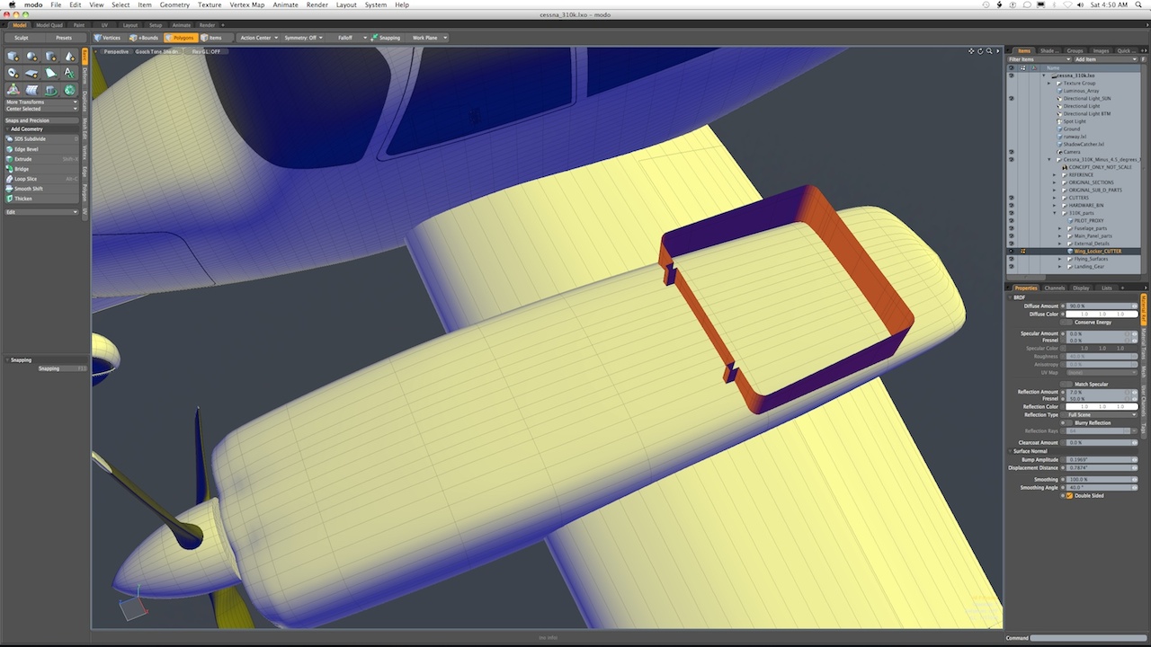Click the Presets button
Screen dimensions: 1151x647
(x=64, y=38)
